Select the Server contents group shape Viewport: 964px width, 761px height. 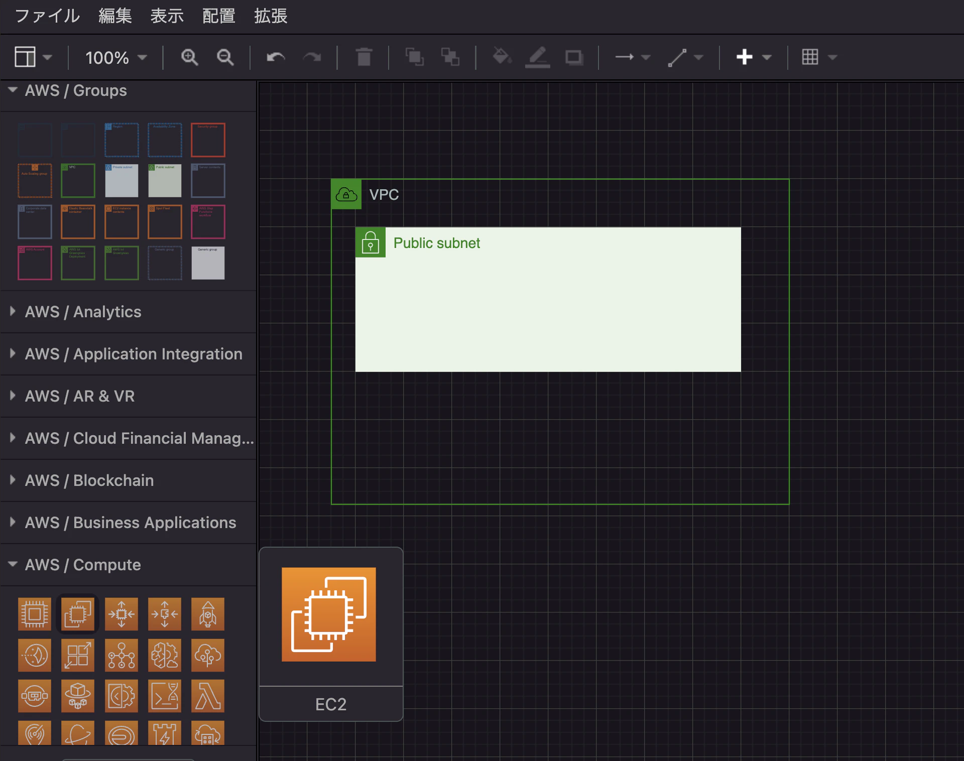pyautogui.click(x=208, y=180)
